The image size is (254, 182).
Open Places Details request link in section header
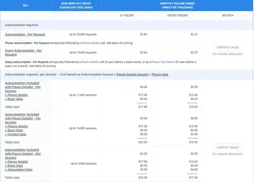point(132,75)
